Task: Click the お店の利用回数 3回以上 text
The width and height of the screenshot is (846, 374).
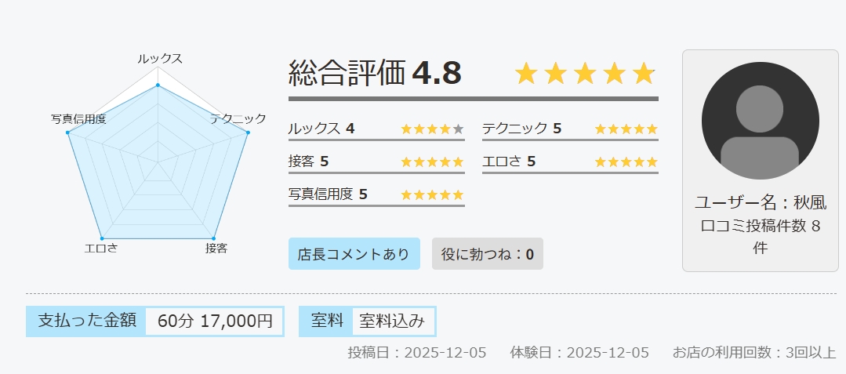Action: pos(754,352)
